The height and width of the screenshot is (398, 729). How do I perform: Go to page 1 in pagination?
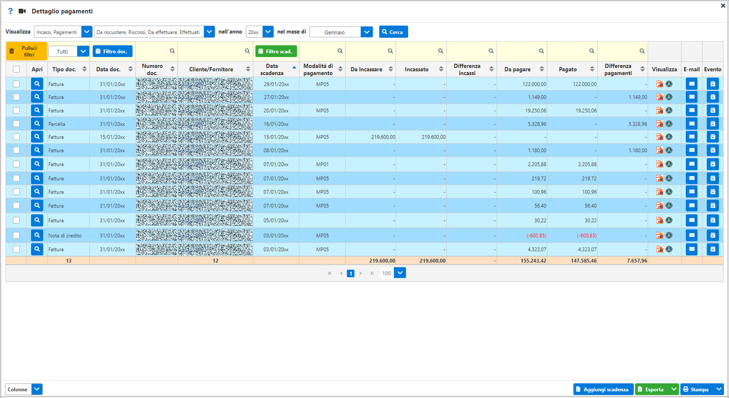pyautogui.click(x=350, y=273)
